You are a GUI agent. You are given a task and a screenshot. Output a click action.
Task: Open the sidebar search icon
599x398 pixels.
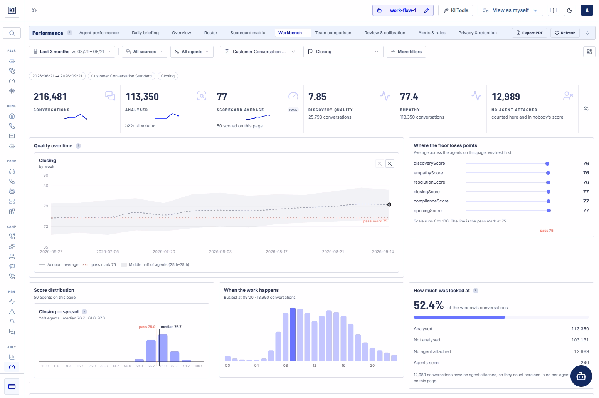point(12,33)
